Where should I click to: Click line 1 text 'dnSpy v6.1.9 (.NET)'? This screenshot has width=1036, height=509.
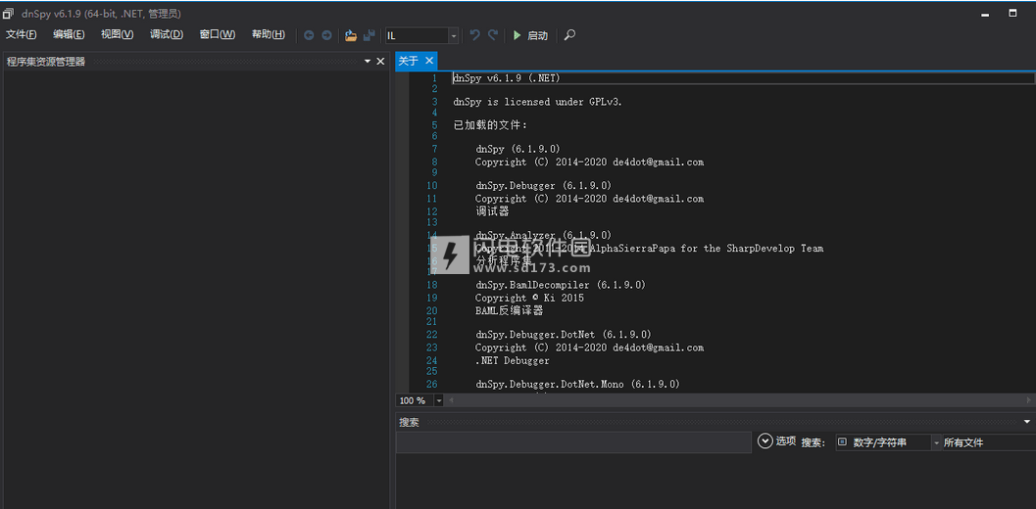pyautogui.click(x=507, y=78)
